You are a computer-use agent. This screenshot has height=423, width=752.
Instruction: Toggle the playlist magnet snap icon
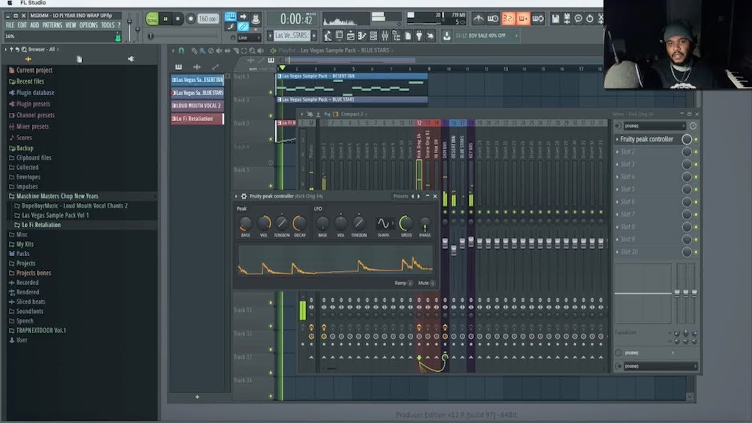point(181,51)
